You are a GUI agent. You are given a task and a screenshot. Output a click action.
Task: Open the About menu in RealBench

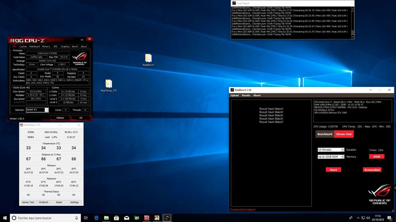(257, 95)
